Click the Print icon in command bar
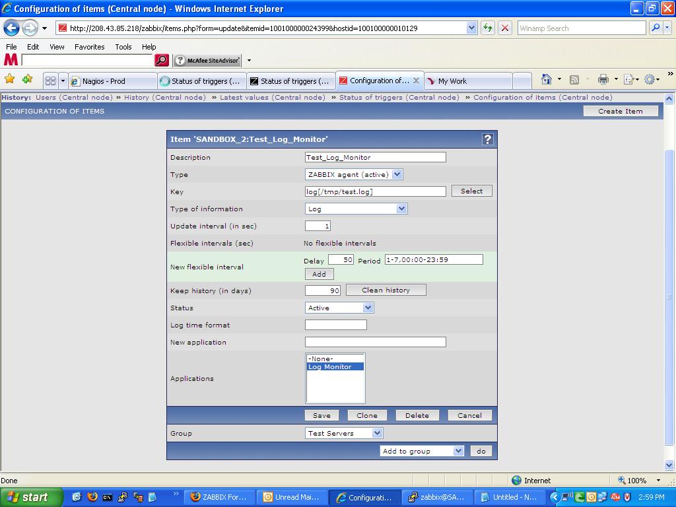The image size is (676, 507). point(603,79)
